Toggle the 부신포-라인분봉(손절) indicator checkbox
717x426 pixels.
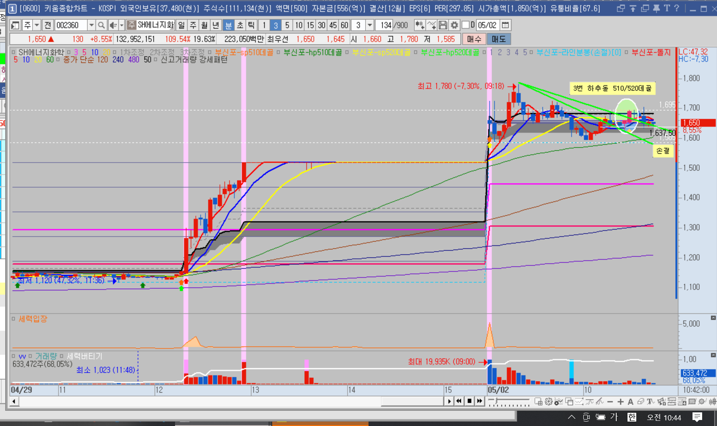tap(532, 52)
